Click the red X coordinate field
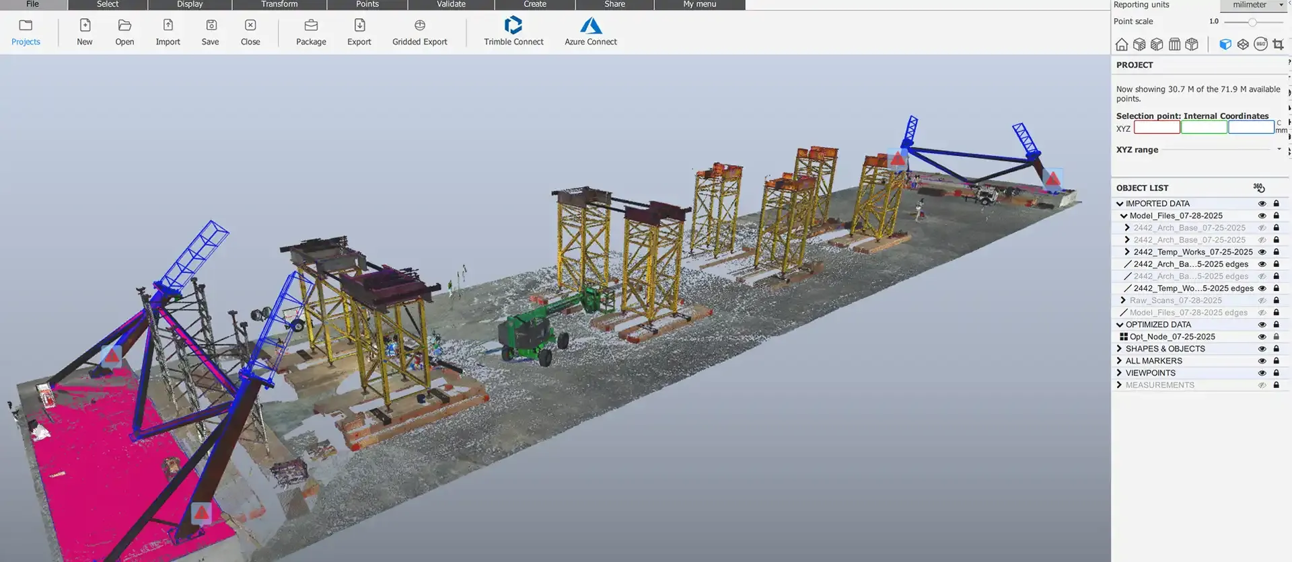Image resolution: width=1292 pixels, height=562 pixels. [x=1157, y=127]
